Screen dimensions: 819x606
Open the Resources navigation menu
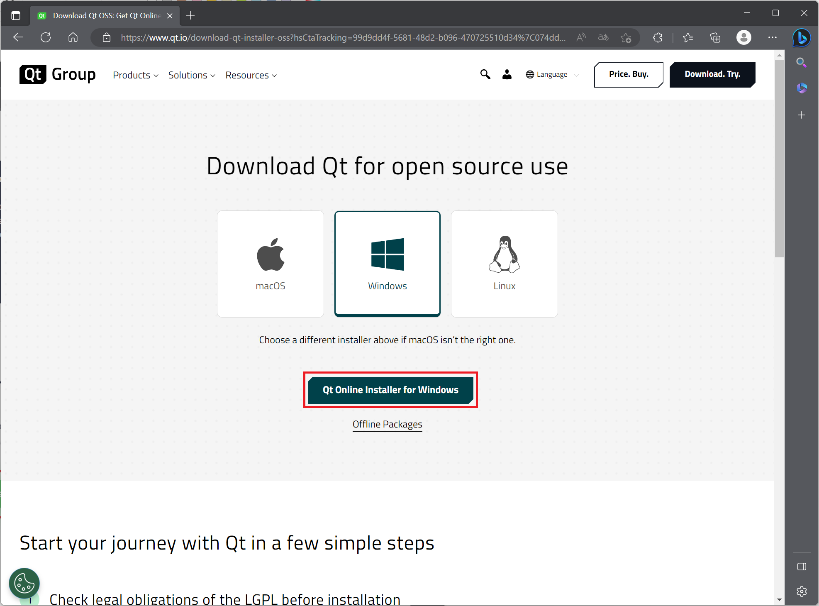(x=251, y=75)
